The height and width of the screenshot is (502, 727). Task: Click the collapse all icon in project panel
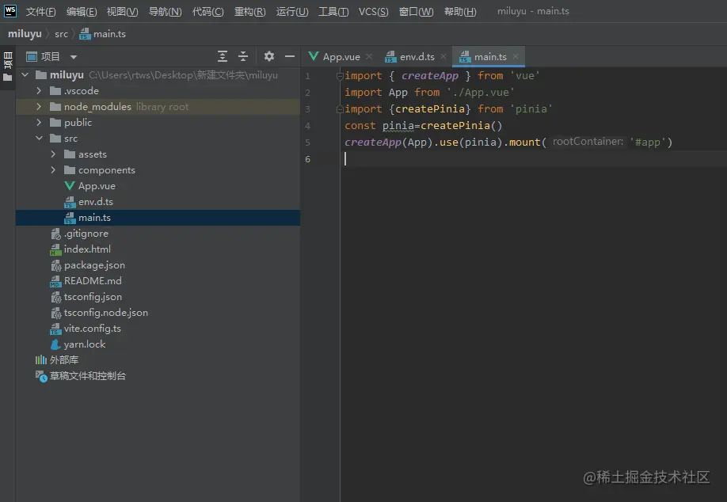click(x=243, y=56)
